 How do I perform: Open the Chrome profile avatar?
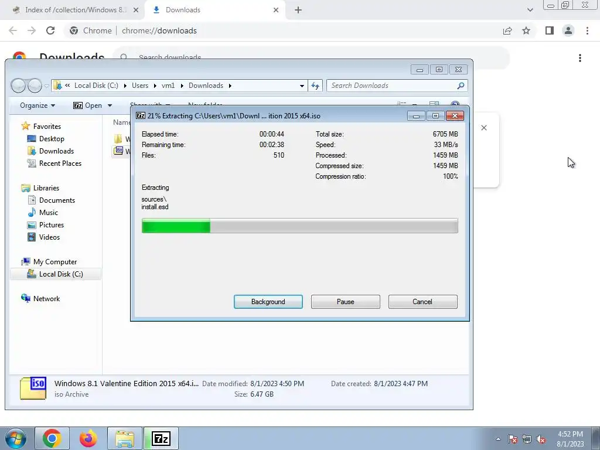click(x=568, y=30)
